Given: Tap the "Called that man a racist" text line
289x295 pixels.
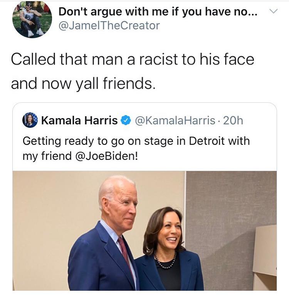Looking at the screenshot, I should (133, 59).
